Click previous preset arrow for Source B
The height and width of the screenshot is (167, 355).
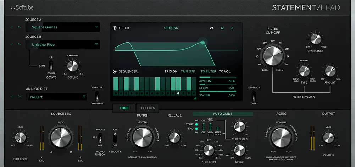click(11, 44)
